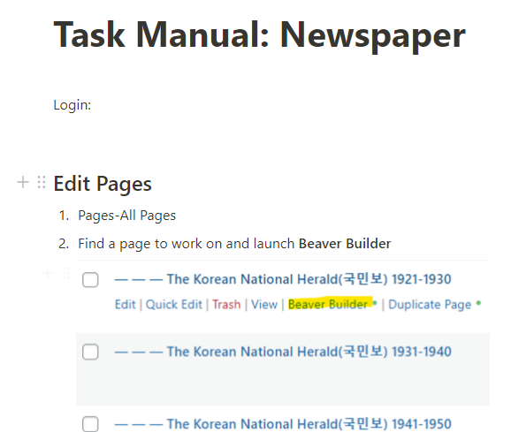Click the View link
This screenshot has height=432, width=511.
(x=264, y=305)
